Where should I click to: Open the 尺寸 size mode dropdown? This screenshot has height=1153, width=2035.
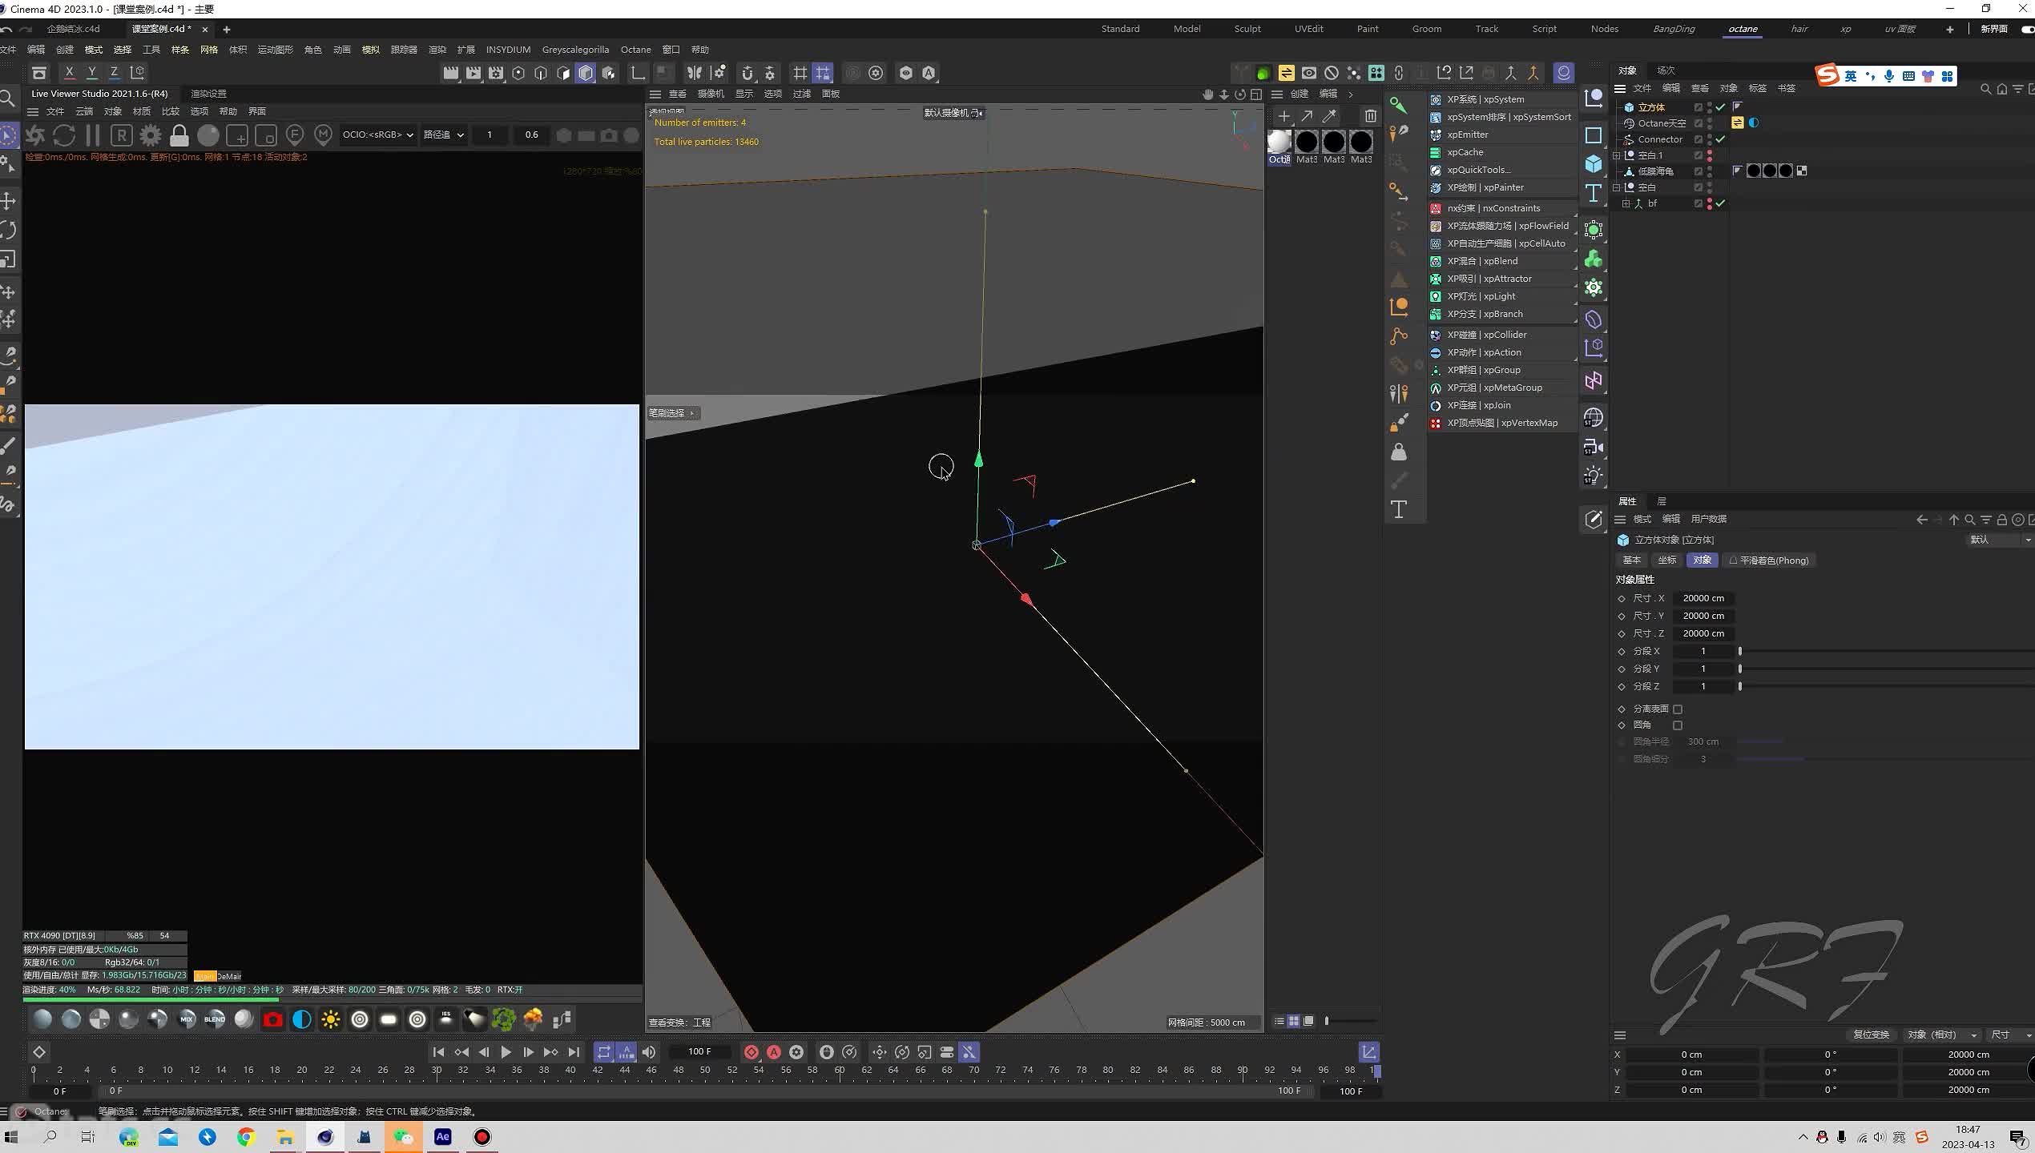point(2009,1034)
